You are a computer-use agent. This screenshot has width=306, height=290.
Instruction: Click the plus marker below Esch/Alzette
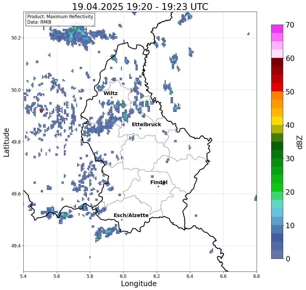(122, 220)
